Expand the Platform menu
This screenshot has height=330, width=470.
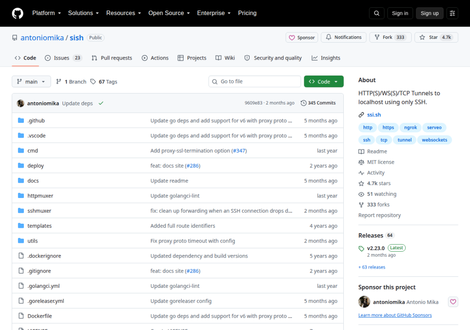point(46,13)
